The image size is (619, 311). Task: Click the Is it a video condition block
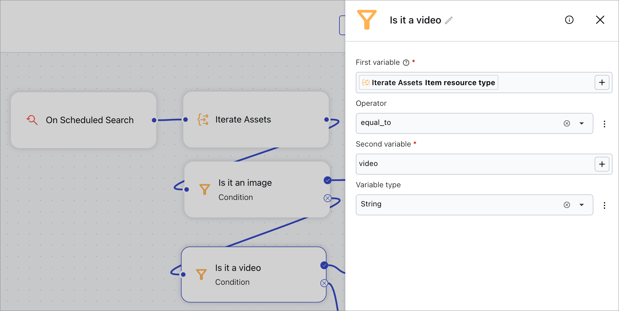click(253, 275)
